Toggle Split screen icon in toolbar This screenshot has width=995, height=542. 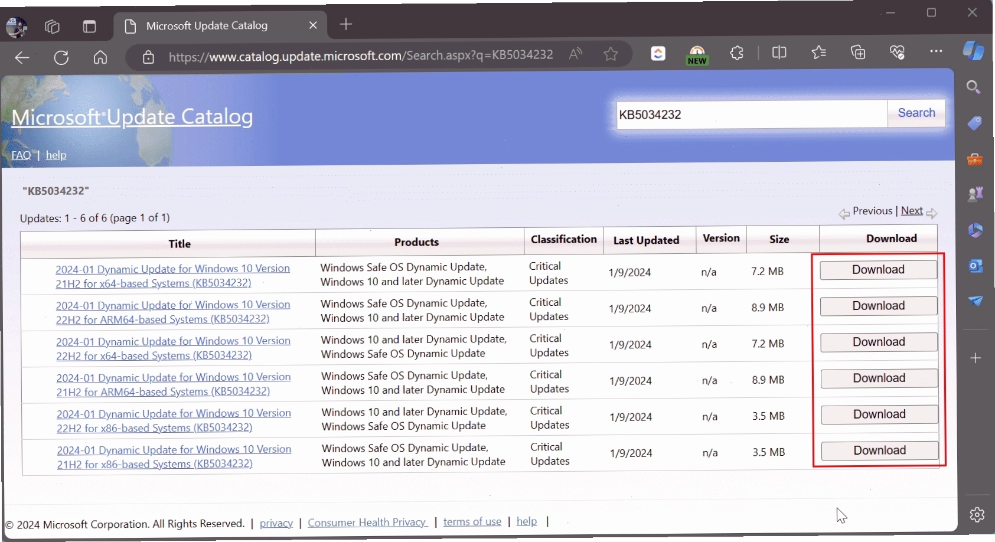pyautogui.click(x=779, y=53)
